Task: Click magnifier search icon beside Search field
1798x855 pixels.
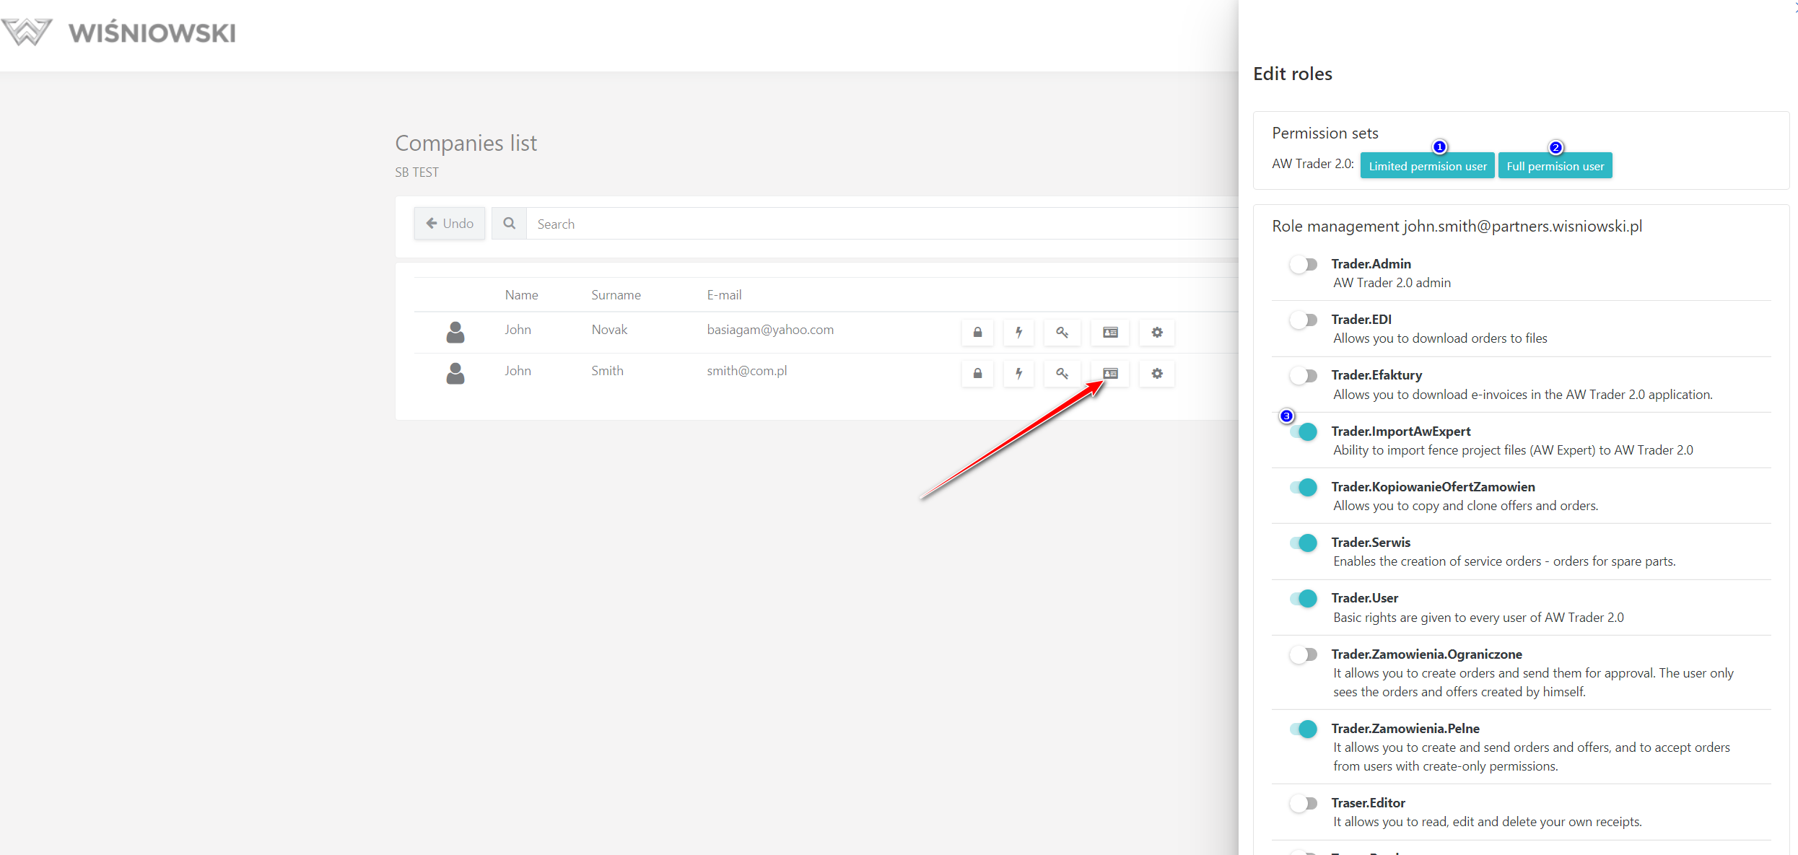Action: (x=509, y=224)
